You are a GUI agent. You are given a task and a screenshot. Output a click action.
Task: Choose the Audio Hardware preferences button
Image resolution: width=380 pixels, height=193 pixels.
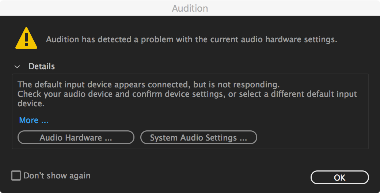coord(76,138)
